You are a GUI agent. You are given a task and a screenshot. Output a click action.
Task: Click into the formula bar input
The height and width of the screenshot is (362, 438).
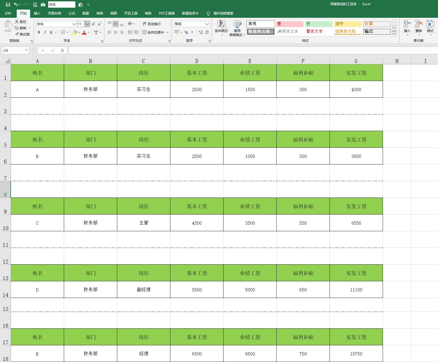tap(253, 50)
